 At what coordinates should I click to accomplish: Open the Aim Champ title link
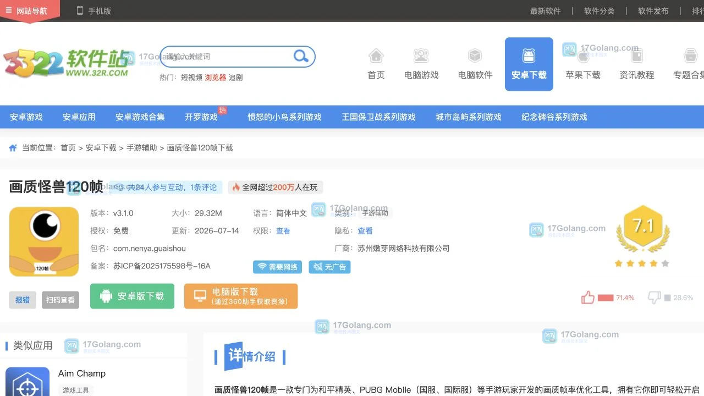pos(82,373)
